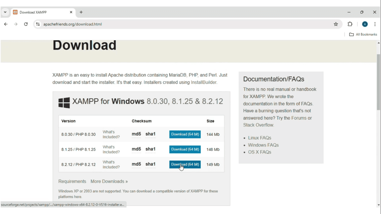Image resolution: width=381 pixels, height=214 pixels.
Task: Open Windows FAQs
Action: (263, 145)
